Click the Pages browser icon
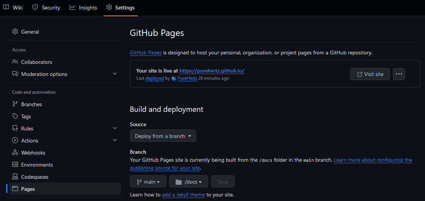 click(15, 189)
